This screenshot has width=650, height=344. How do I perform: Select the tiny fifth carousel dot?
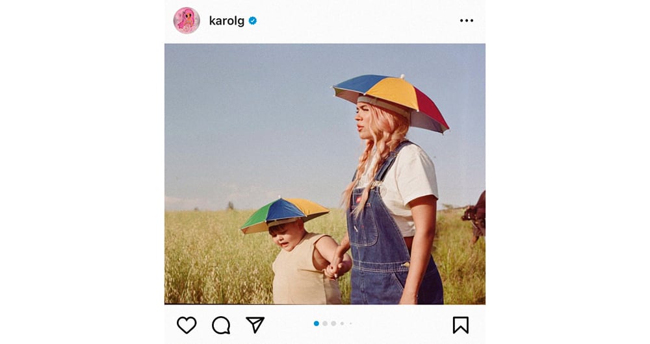tap(351, 323)
